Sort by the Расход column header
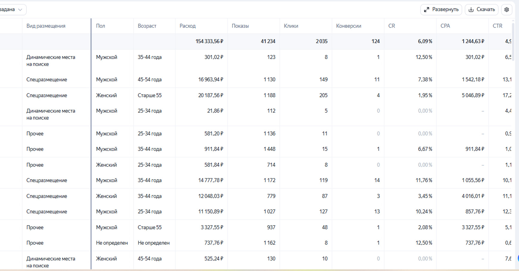This screenshot has width=519, height=271. pos(188,26)
